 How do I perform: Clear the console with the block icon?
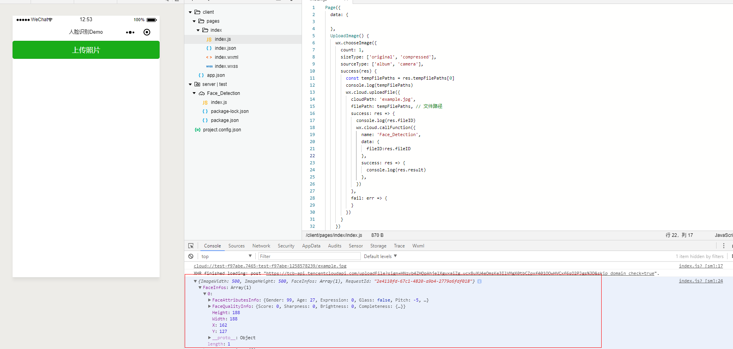pos(191,256)
